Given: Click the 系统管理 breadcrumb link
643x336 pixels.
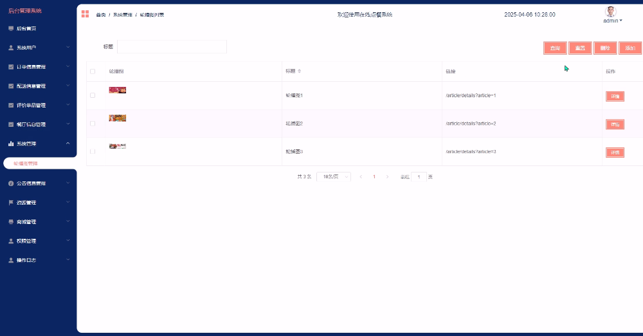Looking at the screenshot, I should pos(123,15).
